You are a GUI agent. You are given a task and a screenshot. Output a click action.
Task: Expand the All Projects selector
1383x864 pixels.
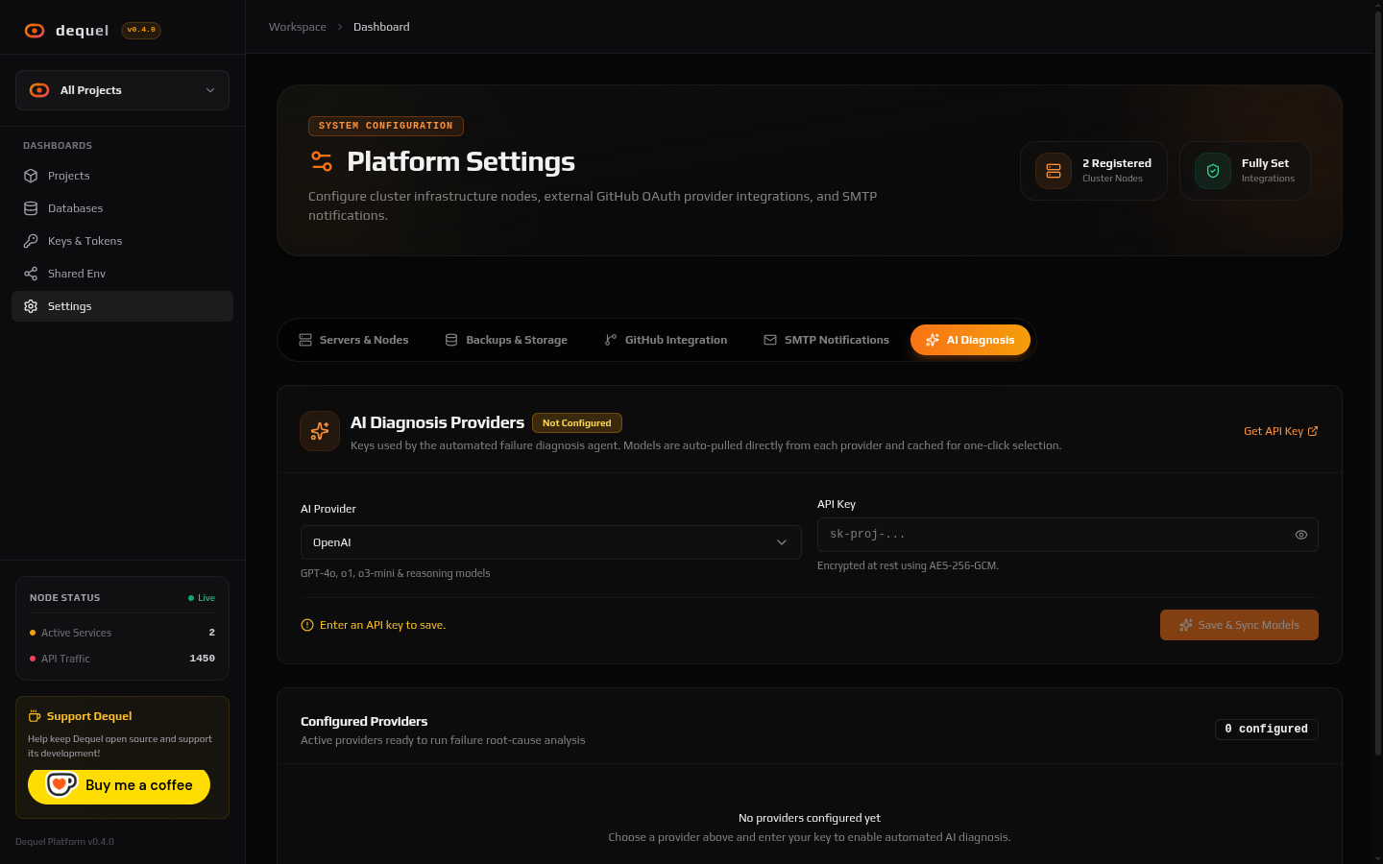pyautogui.click(x=122, y=90)
